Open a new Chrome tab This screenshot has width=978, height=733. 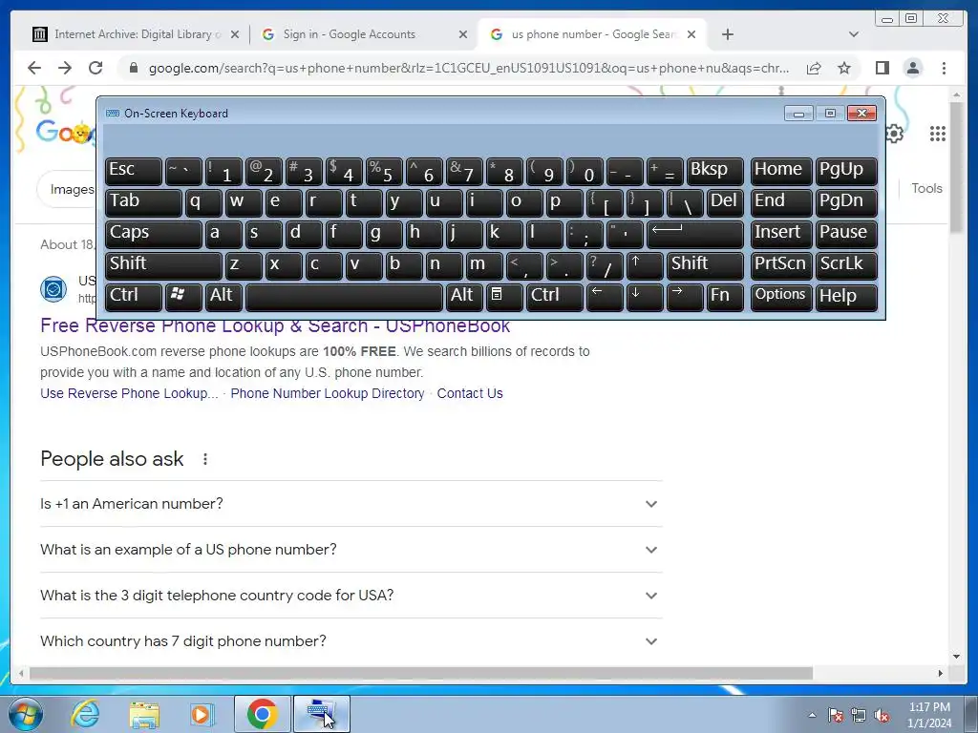pyautogui.click(x=727, y=34)
